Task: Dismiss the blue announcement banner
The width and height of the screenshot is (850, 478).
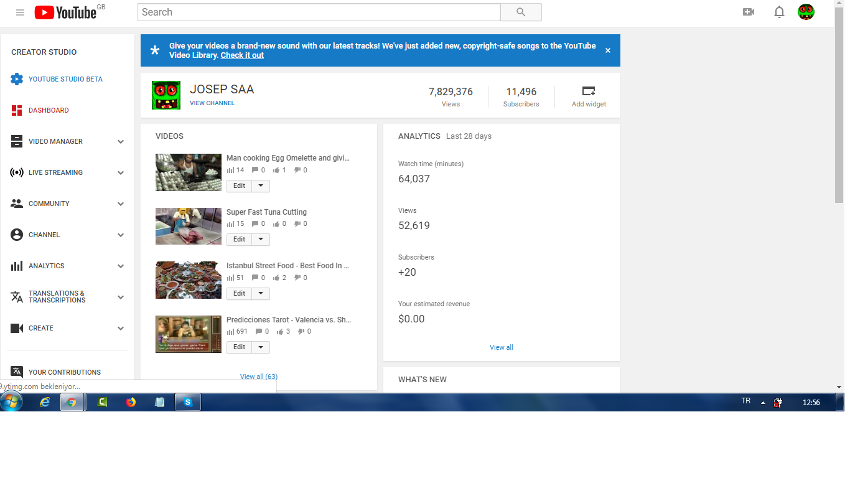Action: (608, 50)
